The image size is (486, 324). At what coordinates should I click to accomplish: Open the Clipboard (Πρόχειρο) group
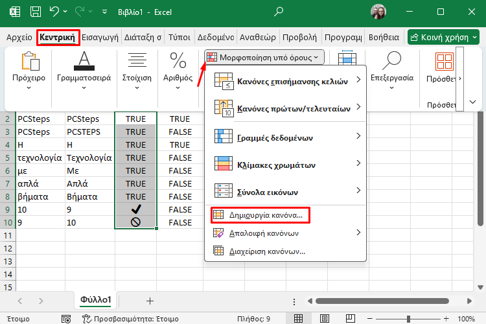coord(29,71)
